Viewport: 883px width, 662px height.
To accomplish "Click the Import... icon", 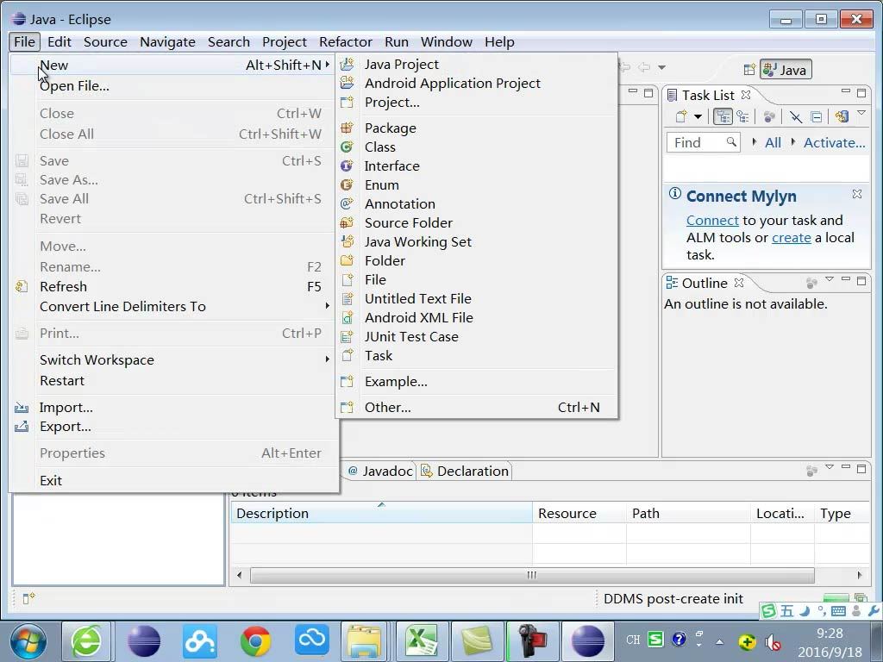I will tap(22, 408).
